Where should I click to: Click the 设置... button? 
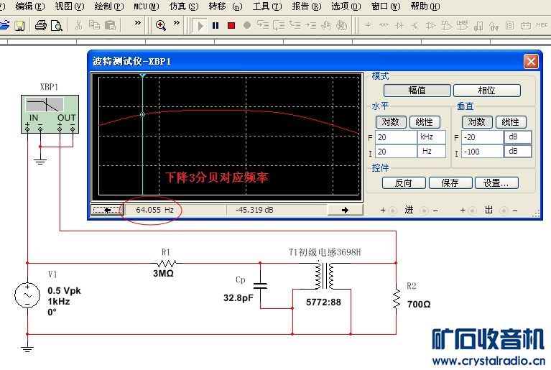click(496, 182)
